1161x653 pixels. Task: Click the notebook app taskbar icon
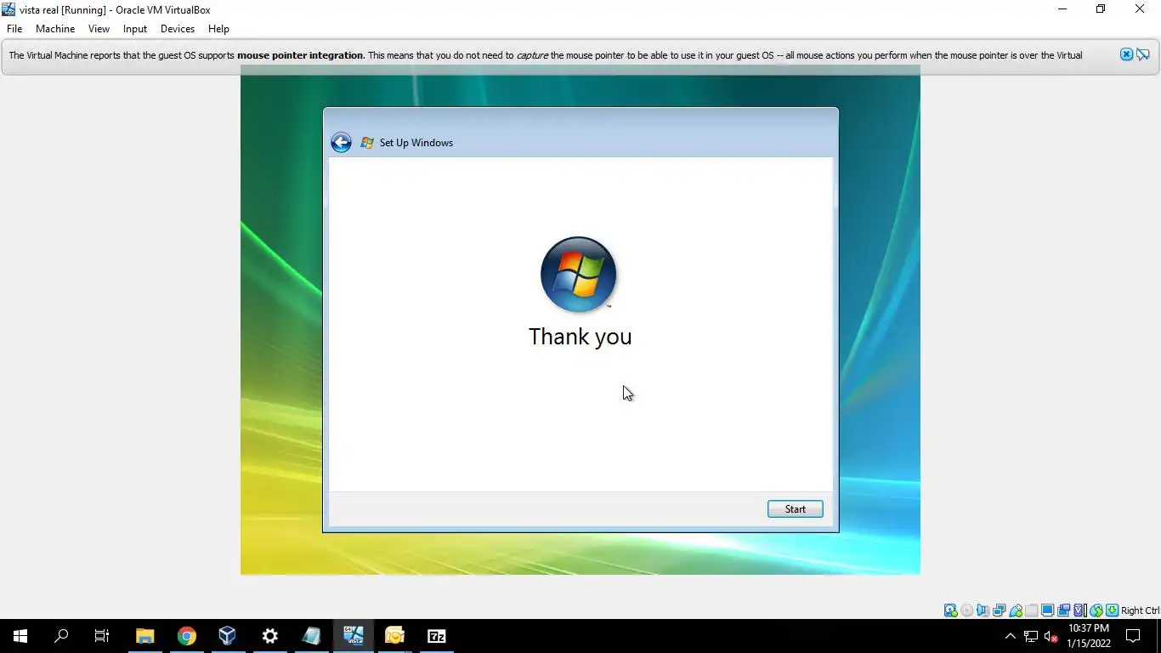click(311, 636)
